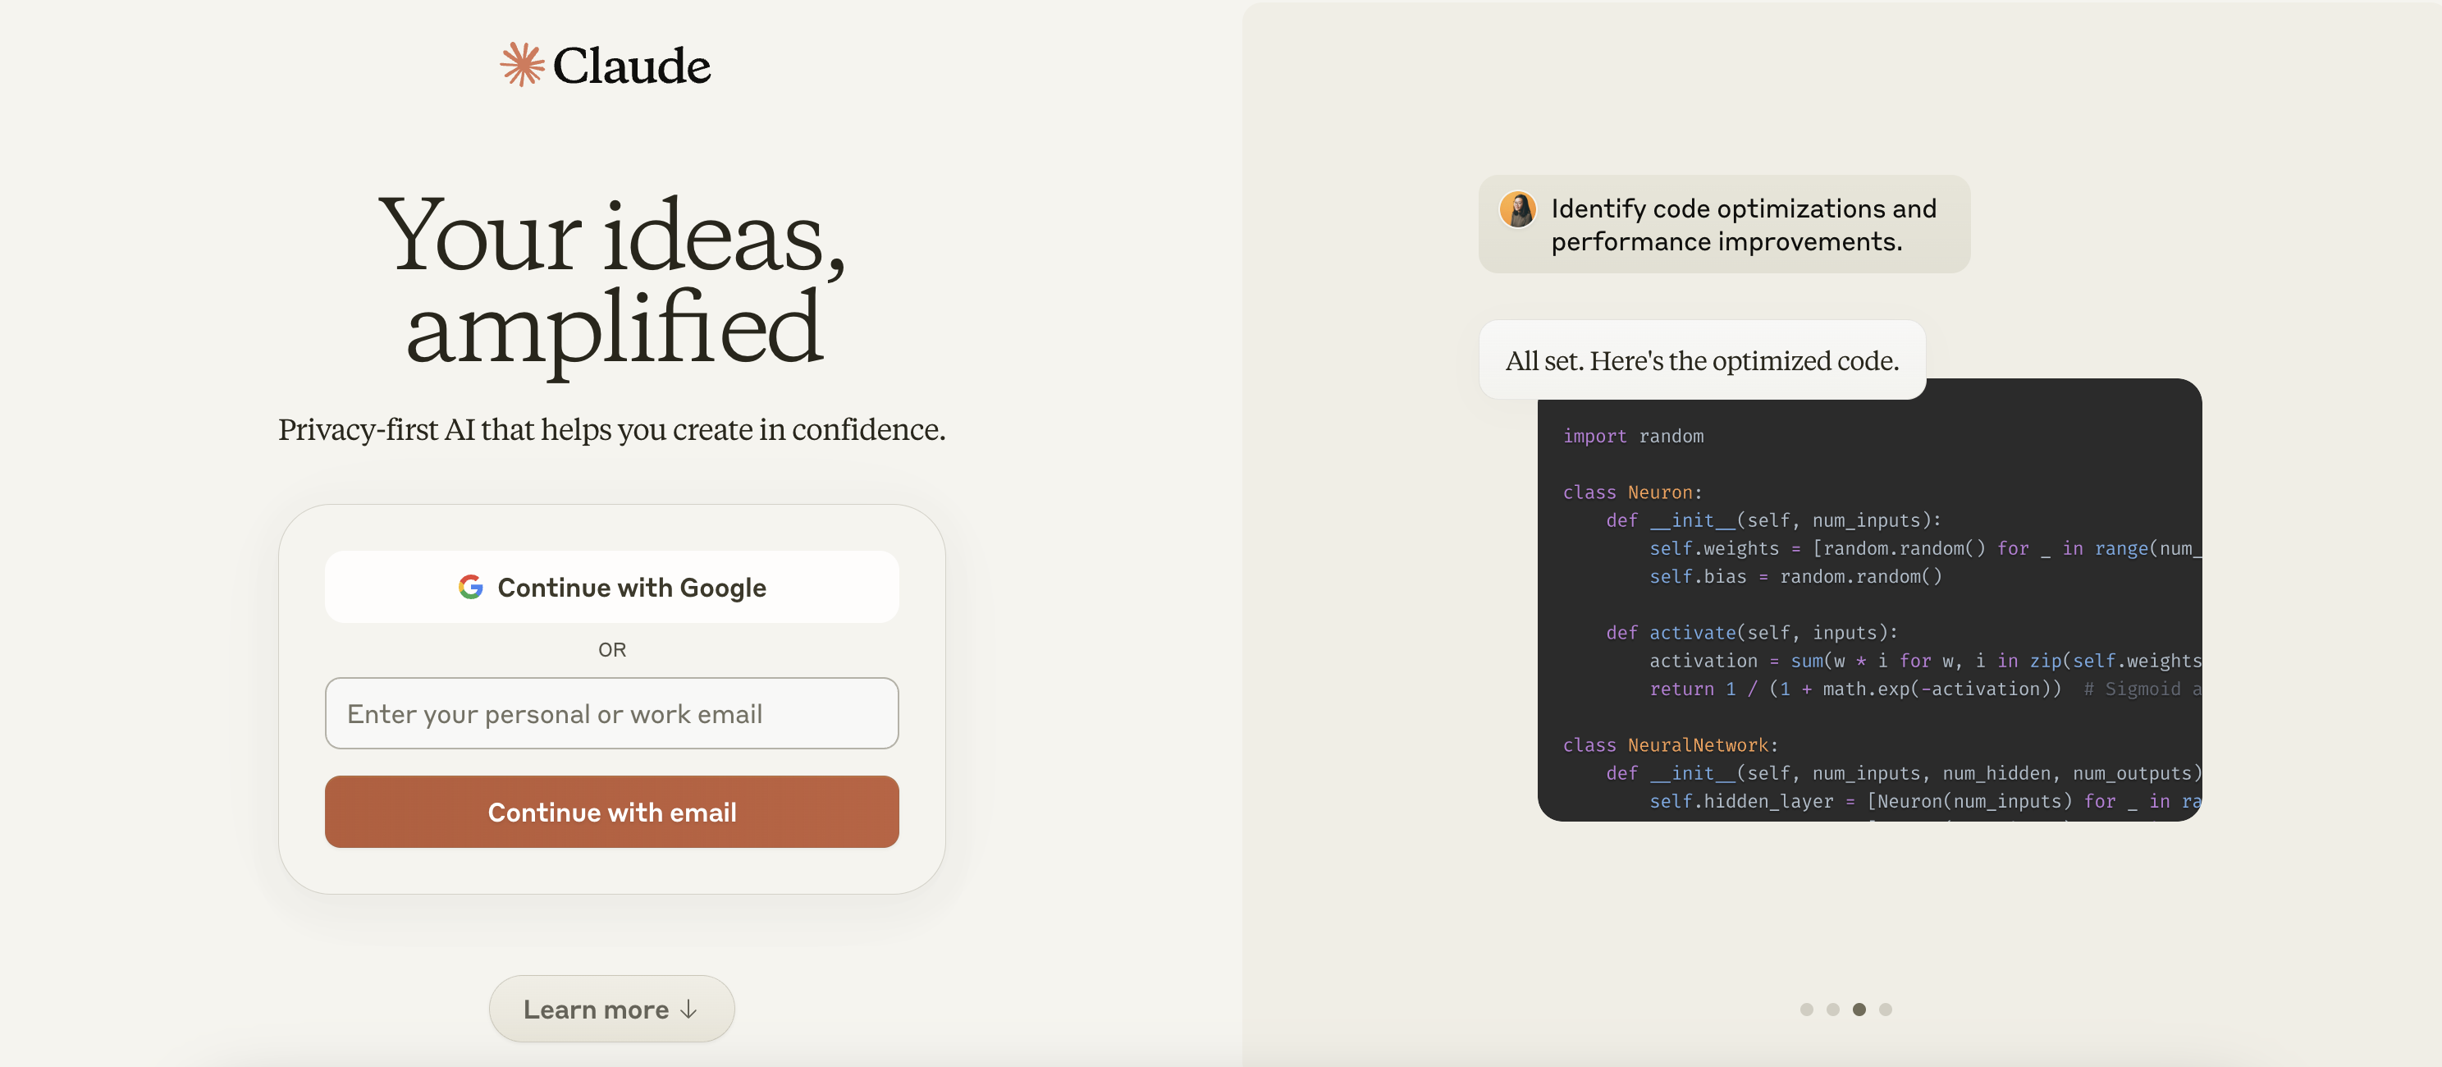Focus the personal or work email field
Image resolution: width=2442 pixels, height=1067 pixels.
(611, 713)
